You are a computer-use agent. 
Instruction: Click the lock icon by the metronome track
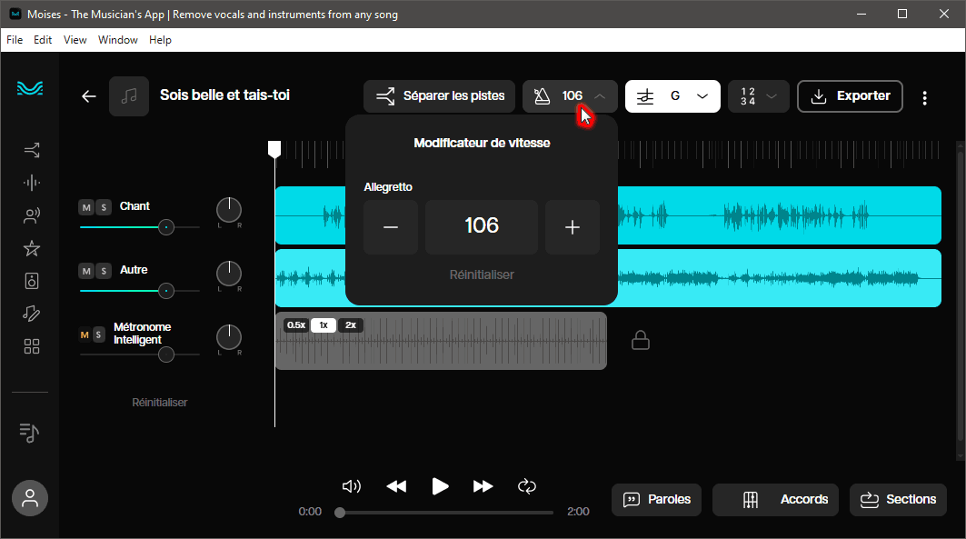(x=641, y=340)
